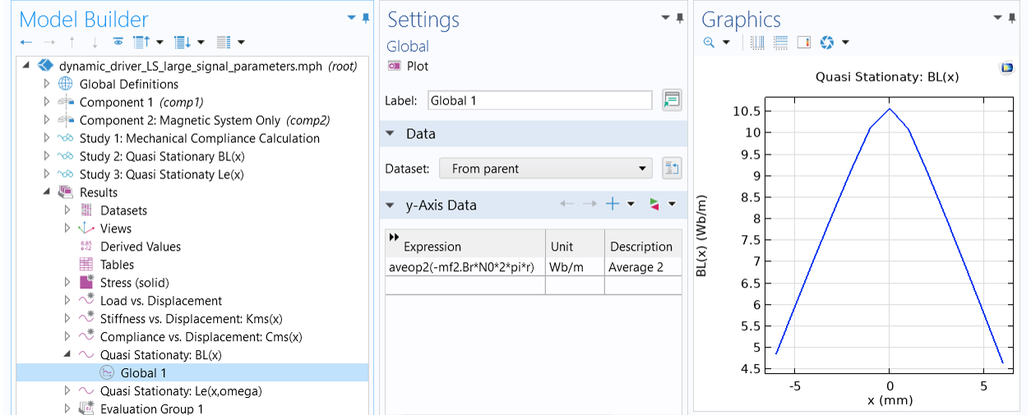Click the Label text field 'Global 1'

click(x=539, y=100)
